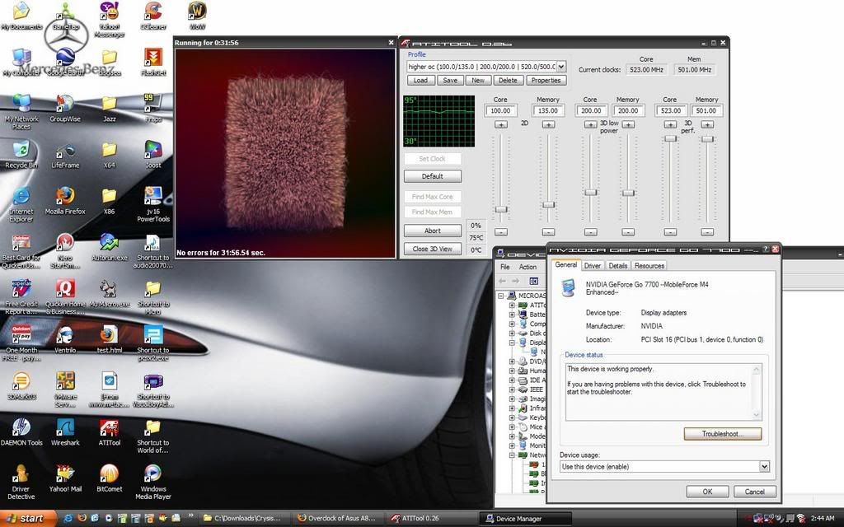
Task: Click the FlashGet desktop icon
Action: 153,63
